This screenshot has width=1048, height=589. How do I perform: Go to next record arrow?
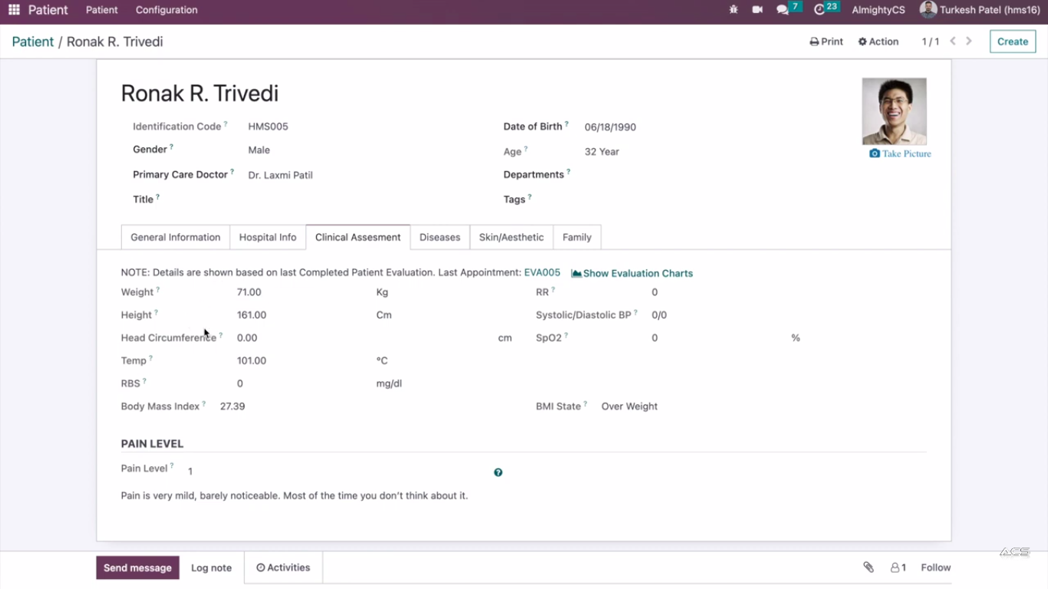[x=969, y=41]
